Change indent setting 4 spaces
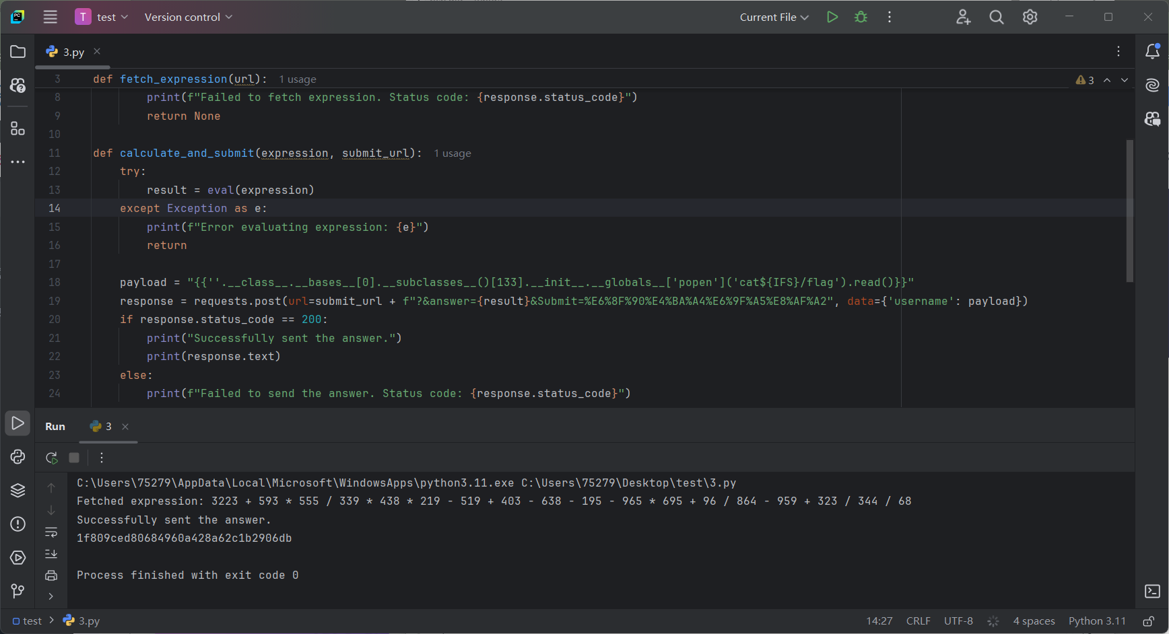 tap(1034, 621)
